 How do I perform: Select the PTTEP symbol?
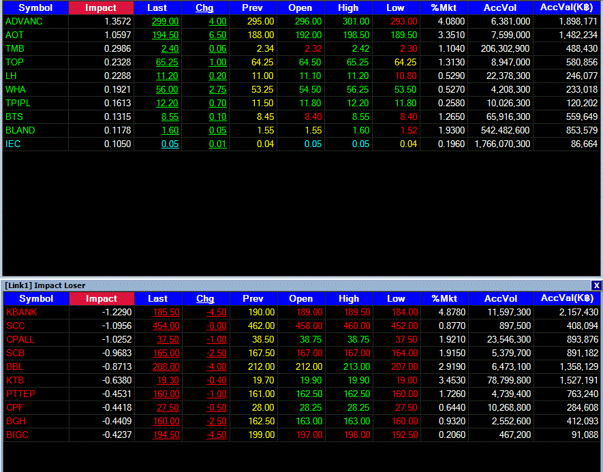pos(20,394)
